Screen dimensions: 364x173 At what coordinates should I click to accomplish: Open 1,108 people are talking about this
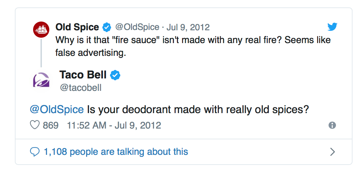pyautogui.click(x=116, y=152)
